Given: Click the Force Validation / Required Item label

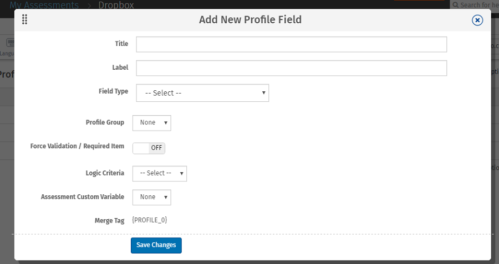Looking at the screenshot, I should tap(77, 147).
